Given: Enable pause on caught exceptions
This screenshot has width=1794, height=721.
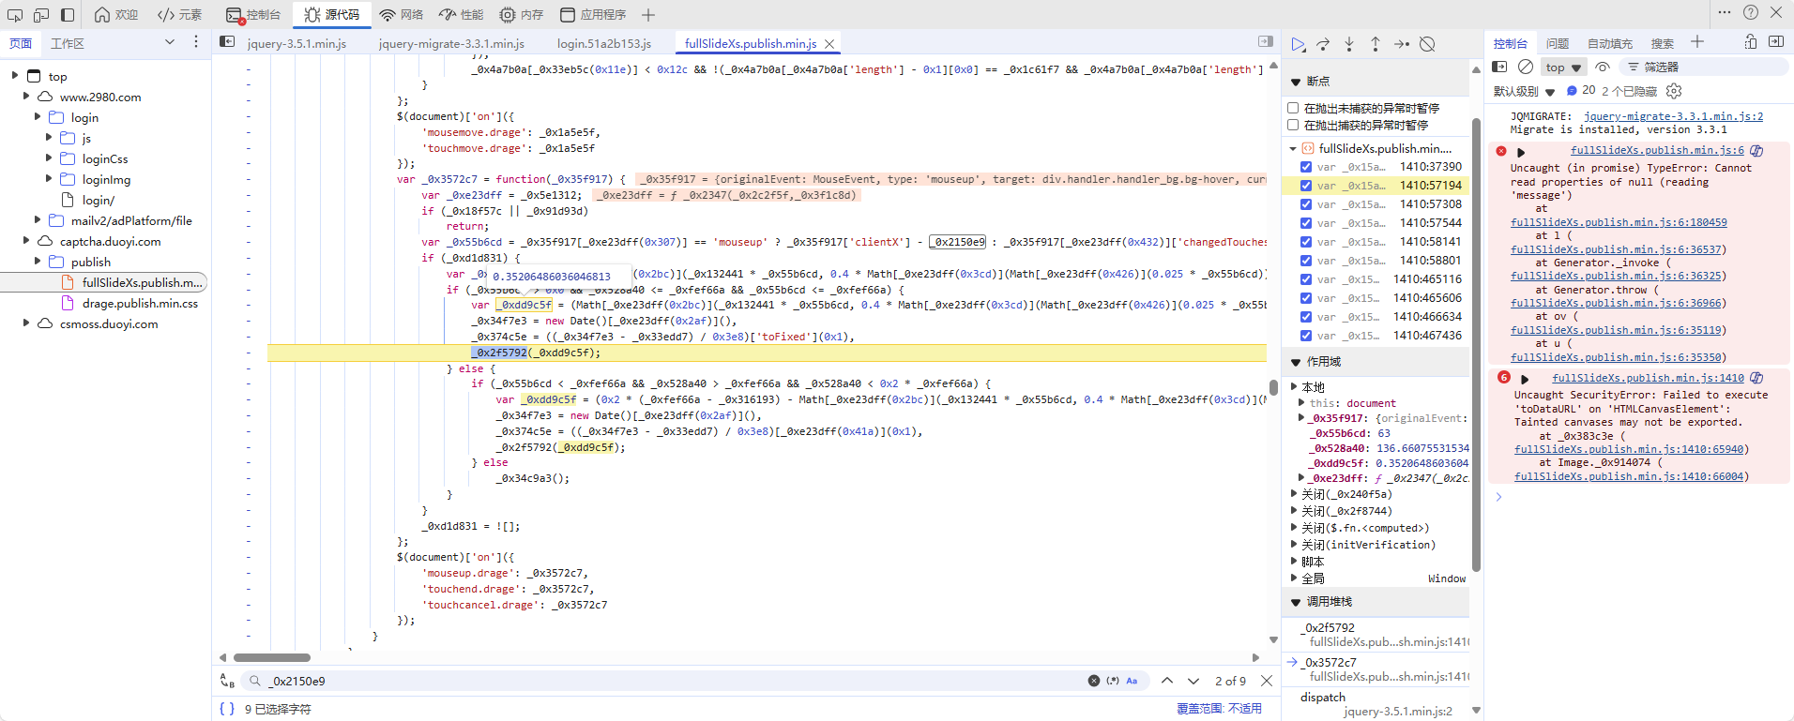Looking at the screenshot, I should [x=1293, y=125].
